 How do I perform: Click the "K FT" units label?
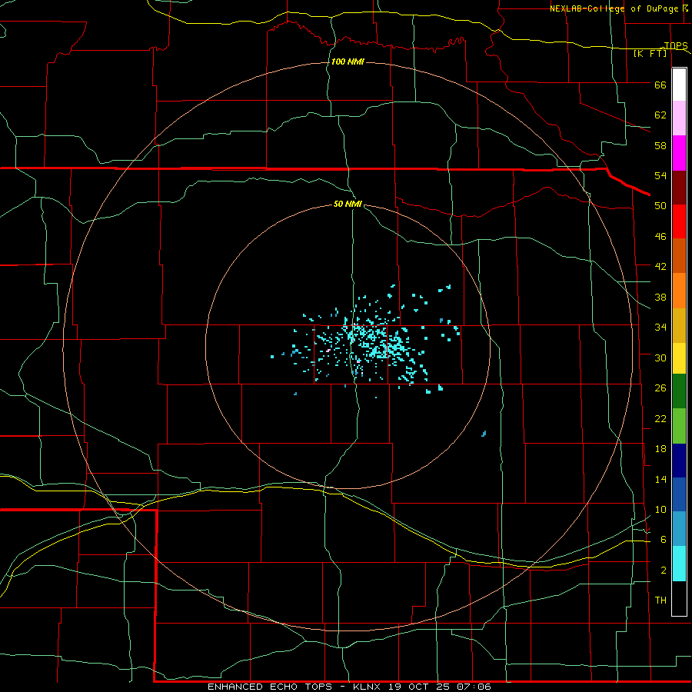(x=650, y=53)
